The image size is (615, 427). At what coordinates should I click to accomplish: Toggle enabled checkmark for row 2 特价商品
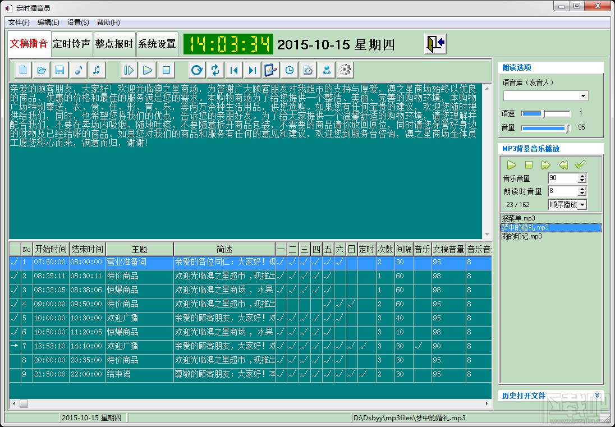click(x=15, y=276)
